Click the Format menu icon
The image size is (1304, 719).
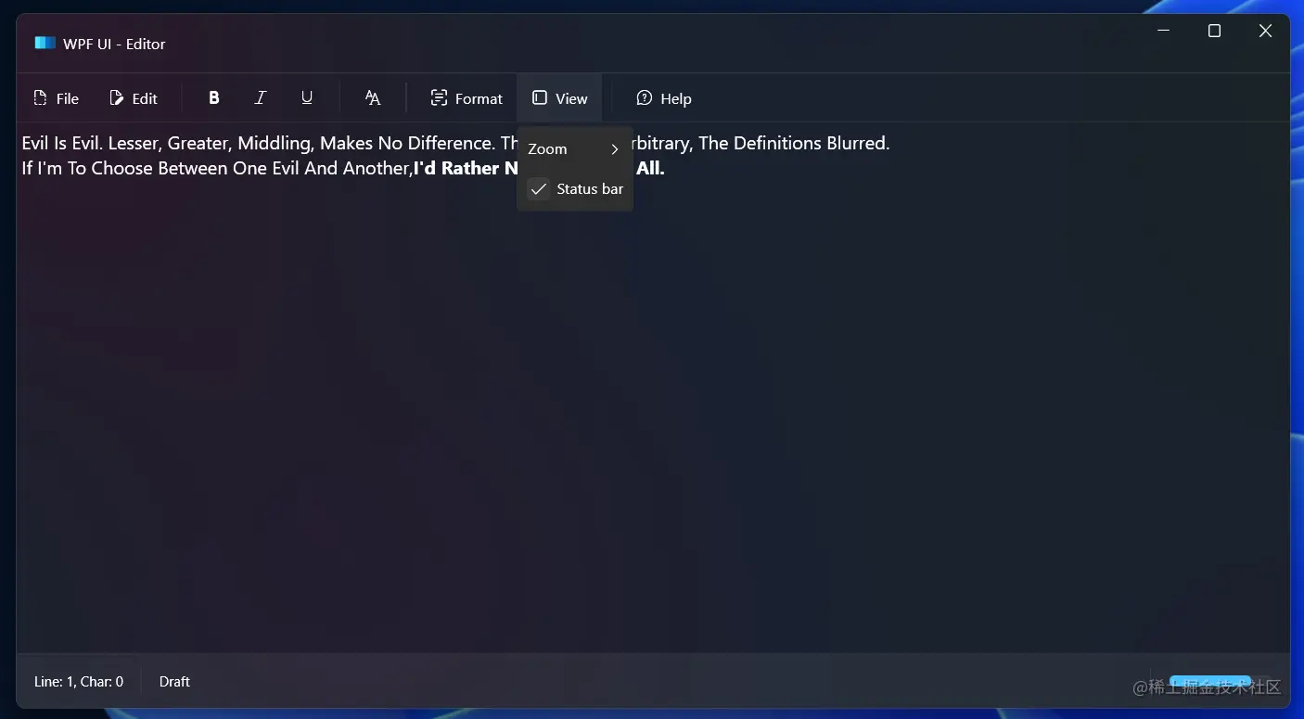pos(439,97)
